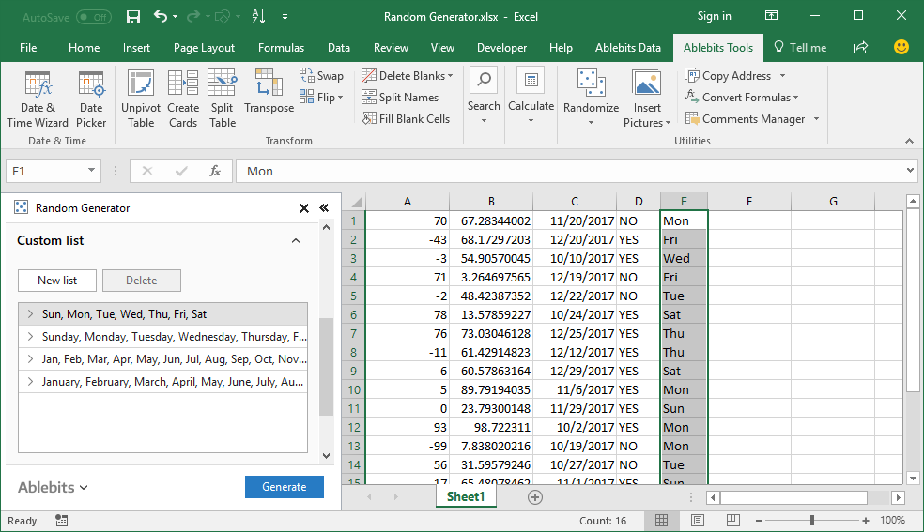Open Ribbon Display Options

pos(771,16)
